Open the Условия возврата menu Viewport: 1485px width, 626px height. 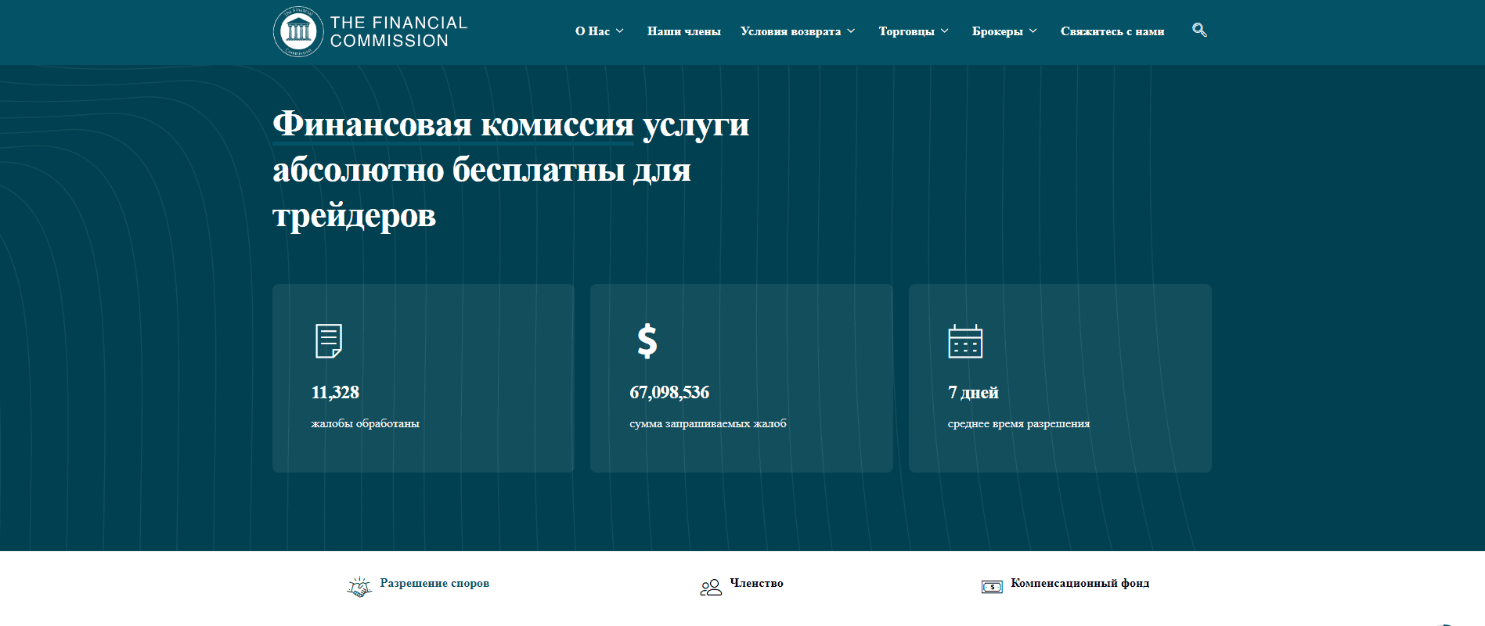(791, 31)
